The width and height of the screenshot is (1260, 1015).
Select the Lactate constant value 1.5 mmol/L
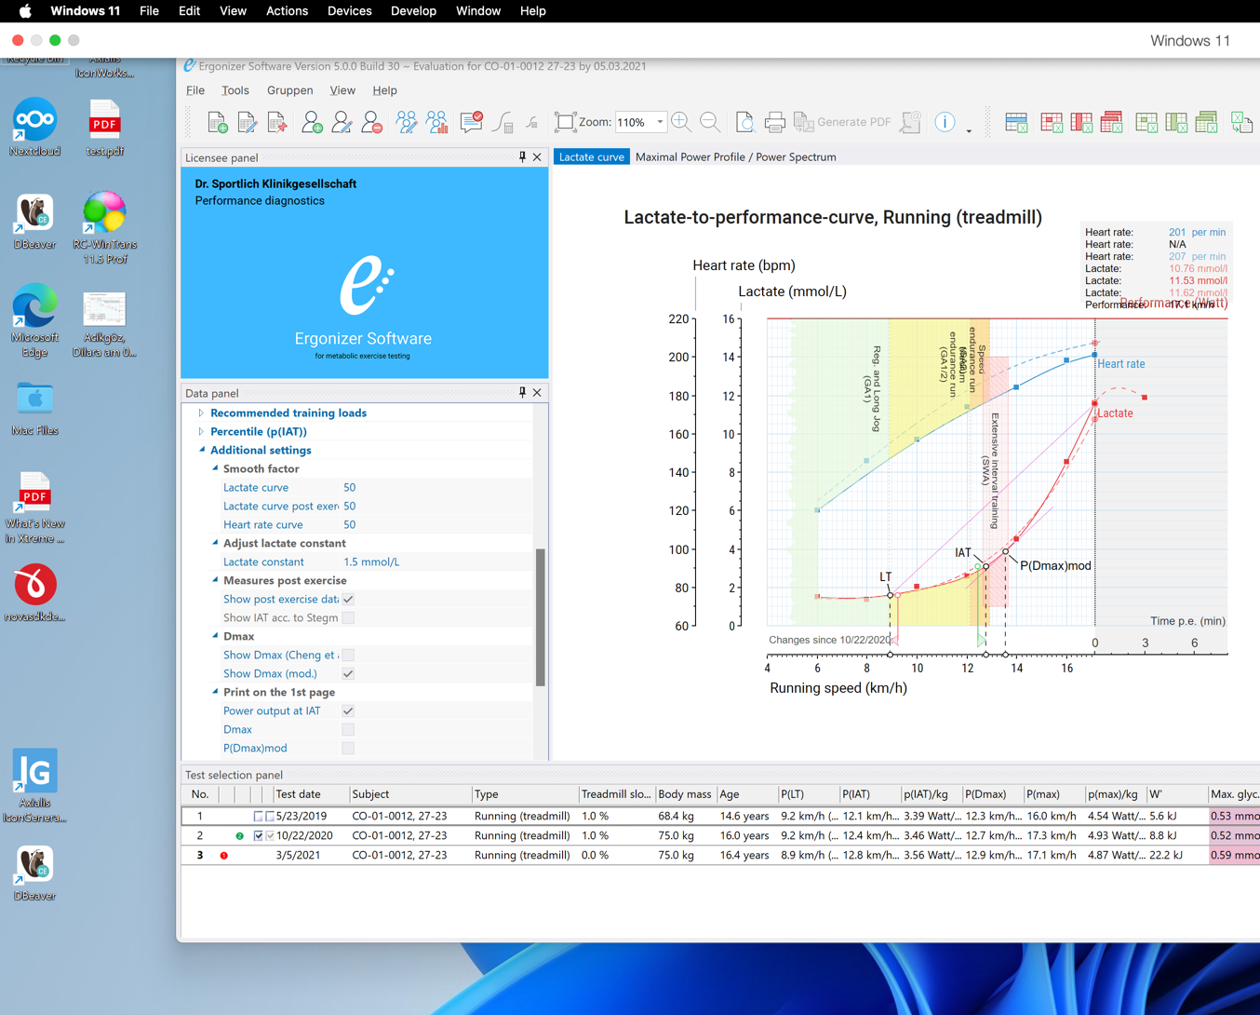371,562
